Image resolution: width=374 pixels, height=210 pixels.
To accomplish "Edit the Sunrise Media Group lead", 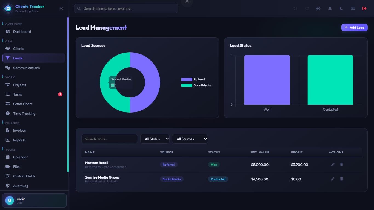I will [333, 179].
